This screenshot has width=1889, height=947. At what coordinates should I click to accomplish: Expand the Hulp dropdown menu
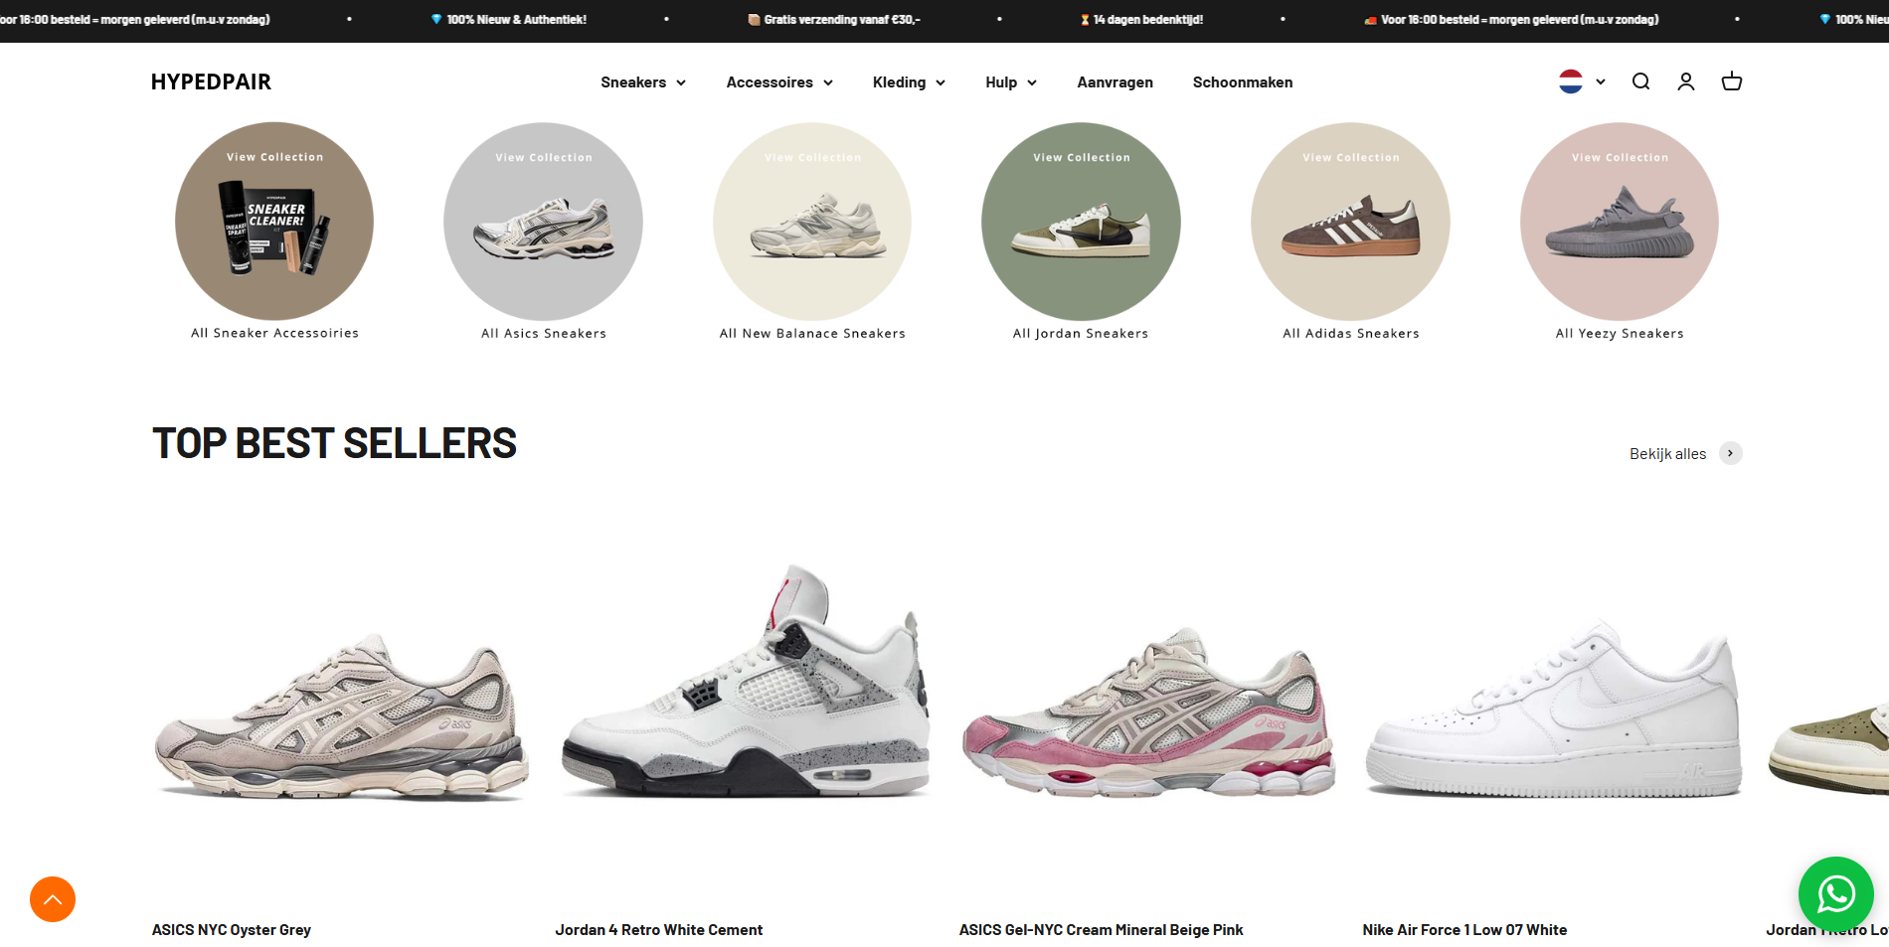[1011, 82]
